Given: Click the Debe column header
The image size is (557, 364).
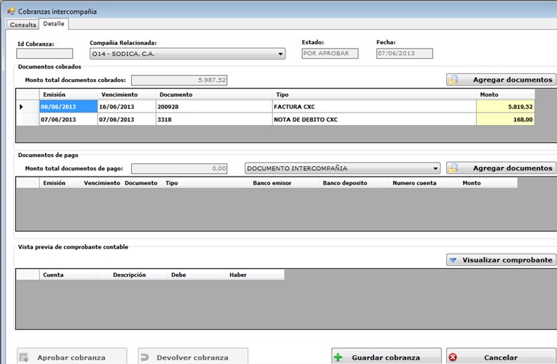Looking at the screenshot, I should [197, 275].
